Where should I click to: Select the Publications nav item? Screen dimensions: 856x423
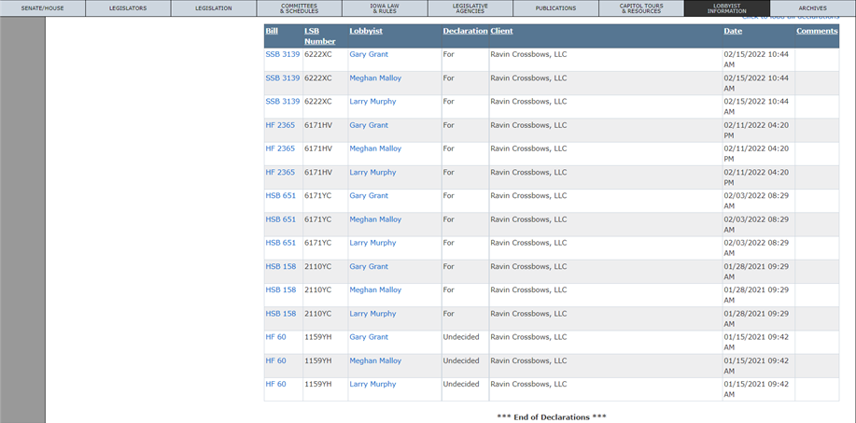pyautogui.click(x=555, y=8)
